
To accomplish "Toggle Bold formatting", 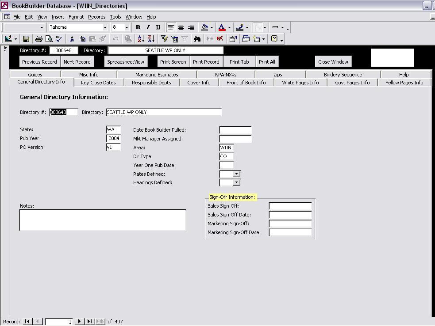I will pyautogui.click(x=138, y=27).
